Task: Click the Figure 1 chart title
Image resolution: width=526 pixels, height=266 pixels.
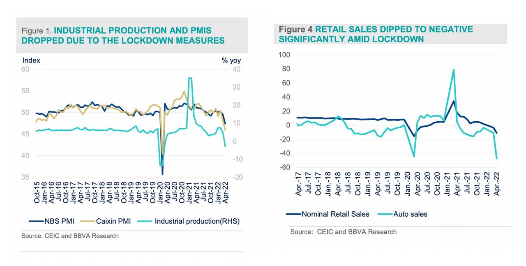Action: tap(123, 35)
